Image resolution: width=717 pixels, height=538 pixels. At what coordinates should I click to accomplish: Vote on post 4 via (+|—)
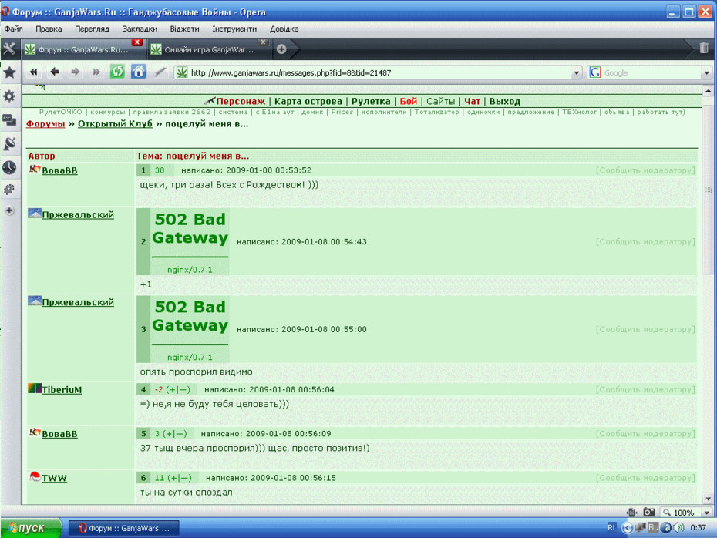pyautogui.click(x=178, y=389)
